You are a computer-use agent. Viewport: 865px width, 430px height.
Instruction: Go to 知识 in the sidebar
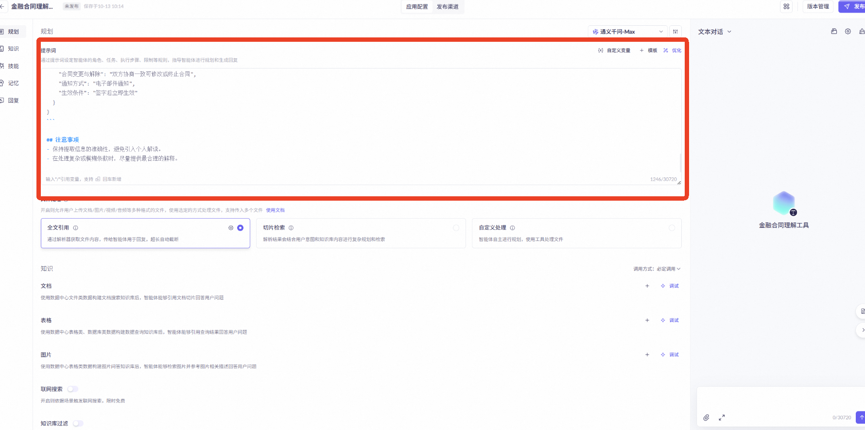pos(13,49)
